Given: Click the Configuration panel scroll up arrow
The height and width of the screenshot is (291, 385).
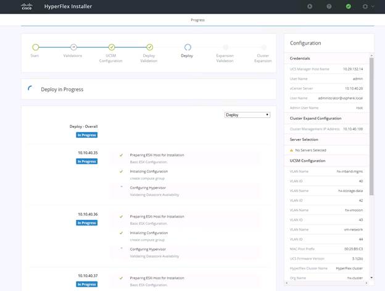Looking at the screenshot, I should click(371, 56).
